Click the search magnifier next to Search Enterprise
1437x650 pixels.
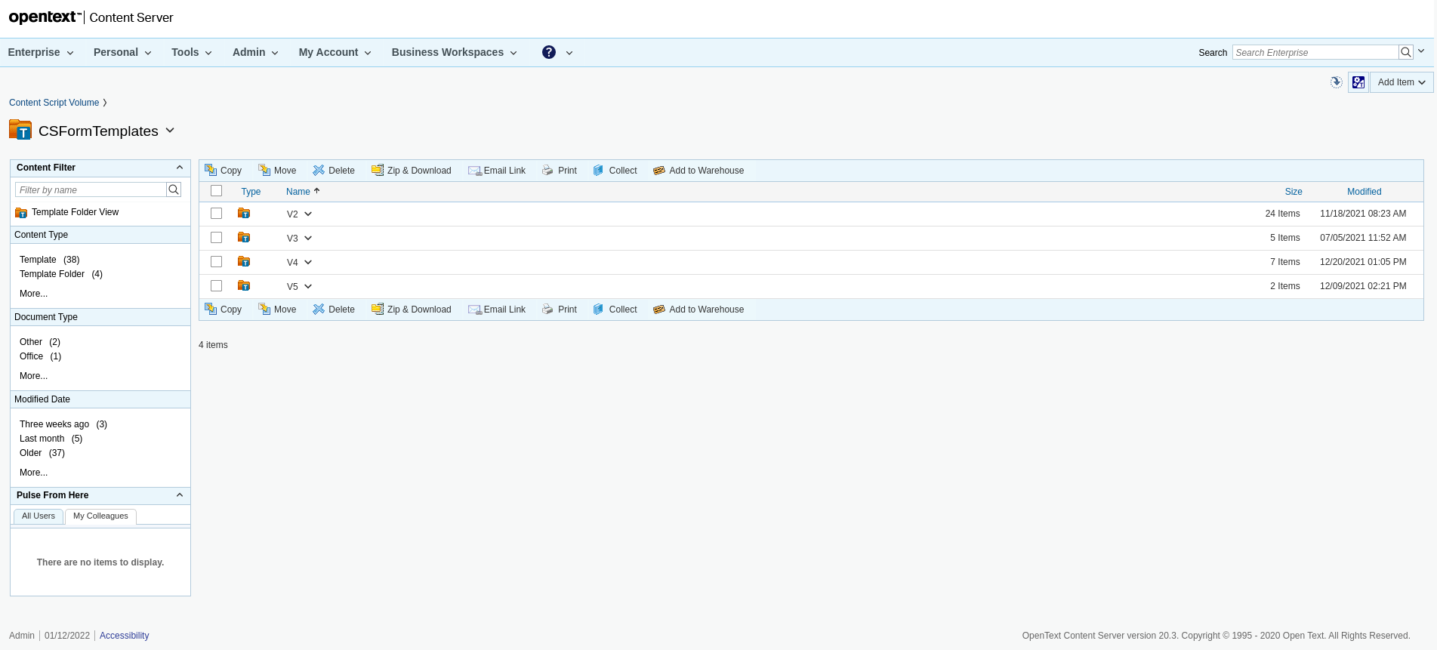click(x=1405, y=52)
